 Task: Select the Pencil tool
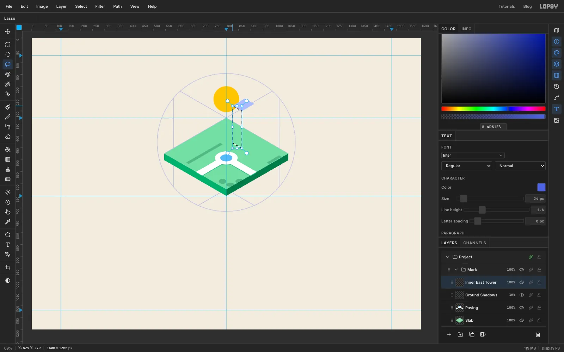[x=8, y=117]
